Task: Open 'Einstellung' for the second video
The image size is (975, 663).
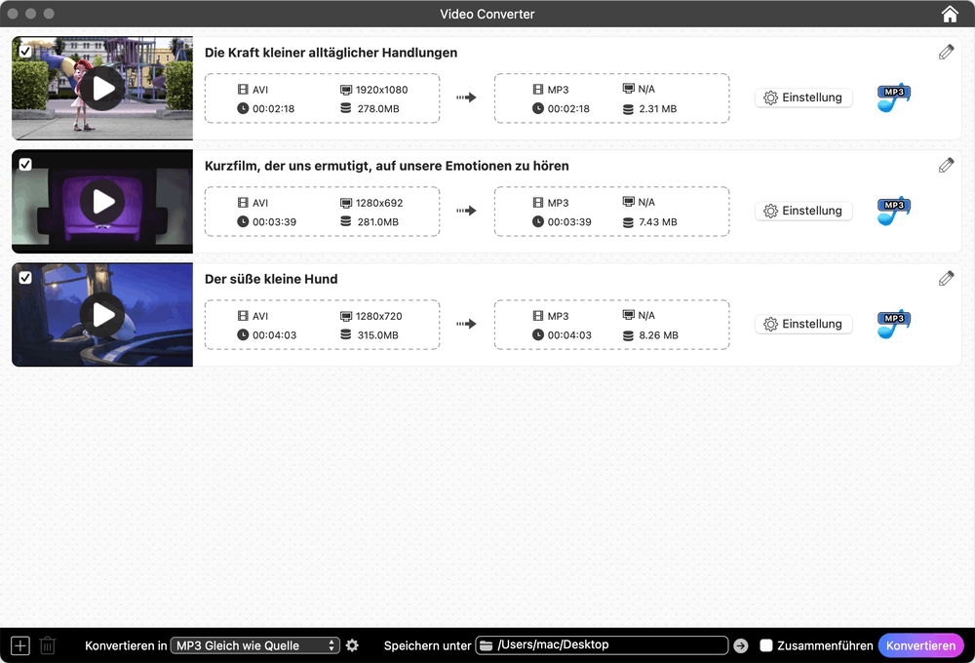Action: tap(803, 211)
